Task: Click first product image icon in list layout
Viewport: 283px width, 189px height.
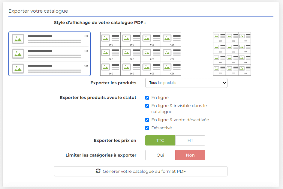Action: [x=18, y=39]
